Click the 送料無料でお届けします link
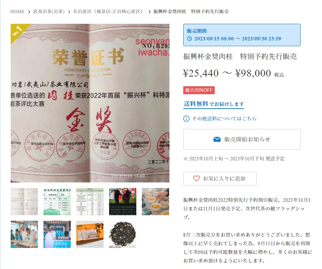The width and height of the screenshot is (322, 269). (214, 104)
